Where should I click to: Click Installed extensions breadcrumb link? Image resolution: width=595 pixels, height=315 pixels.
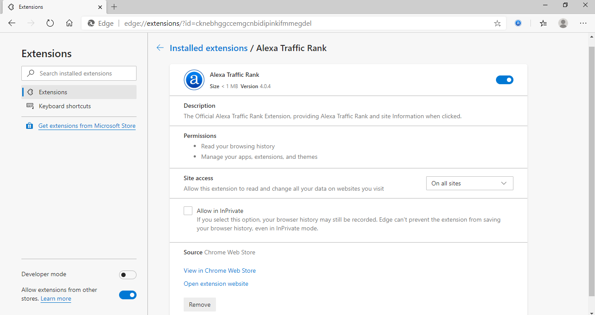209,48
